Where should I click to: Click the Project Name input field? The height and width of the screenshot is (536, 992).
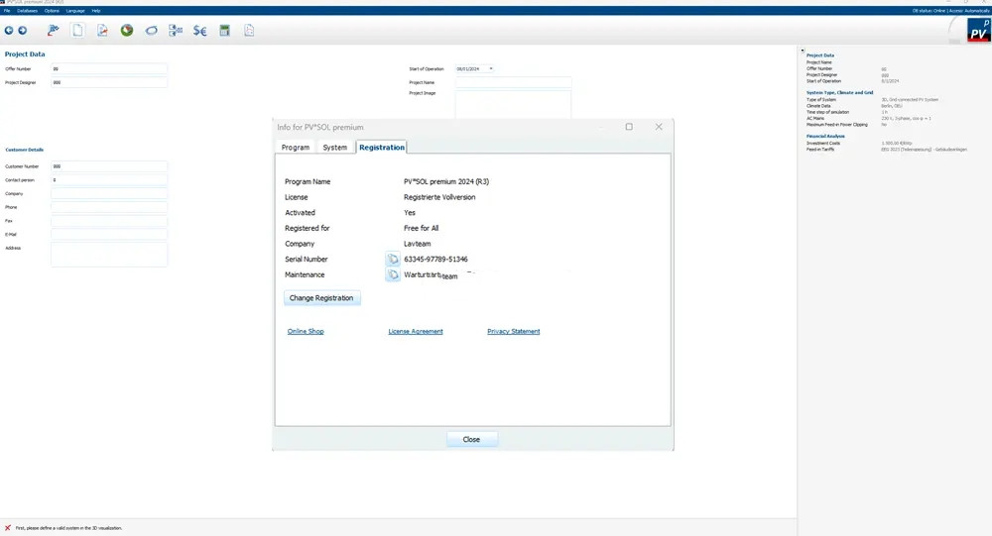(x=513, y=82)
